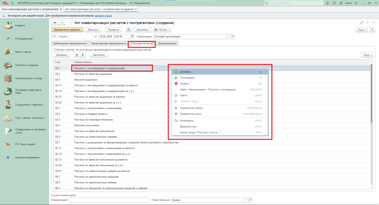Choose Скопировать from context menu
The width and height of the screenshot is (379, 205).
187,78
